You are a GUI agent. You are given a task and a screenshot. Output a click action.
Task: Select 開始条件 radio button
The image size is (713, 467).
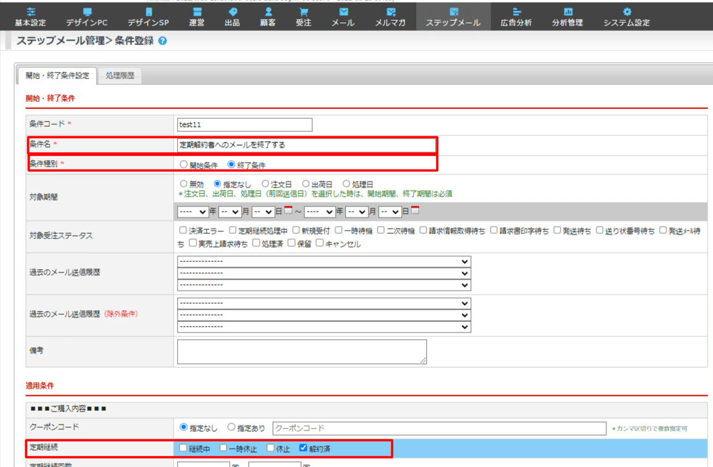click(x=184, y=165)
